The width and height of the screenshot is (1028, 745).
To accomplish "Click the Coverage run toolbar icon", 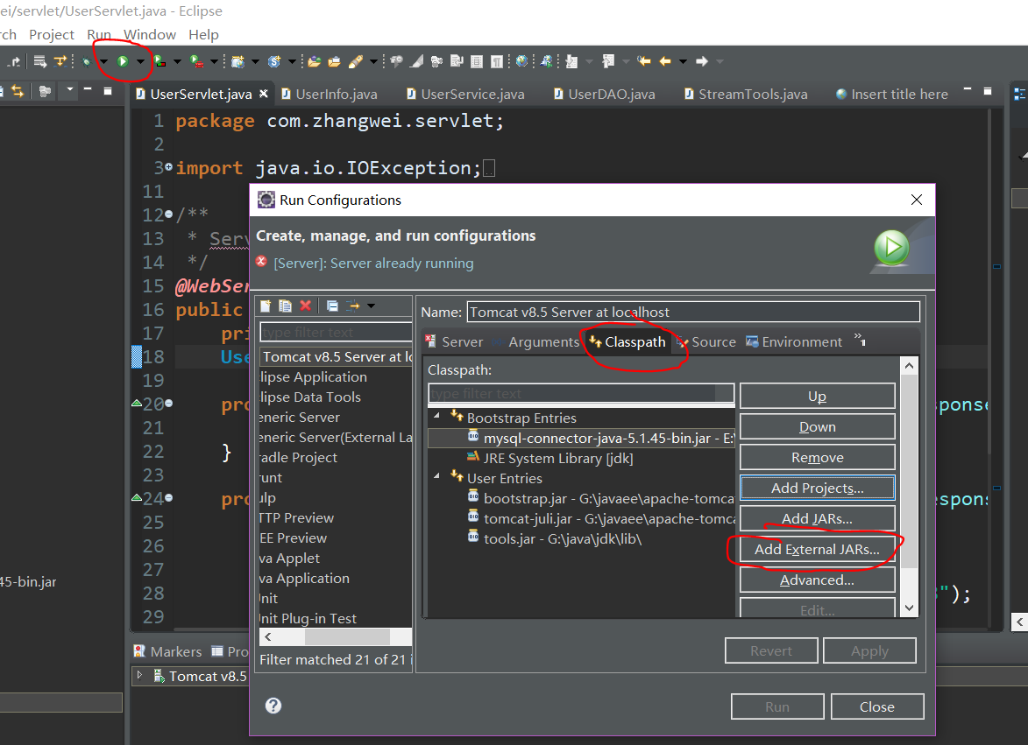I will (160, 61).
